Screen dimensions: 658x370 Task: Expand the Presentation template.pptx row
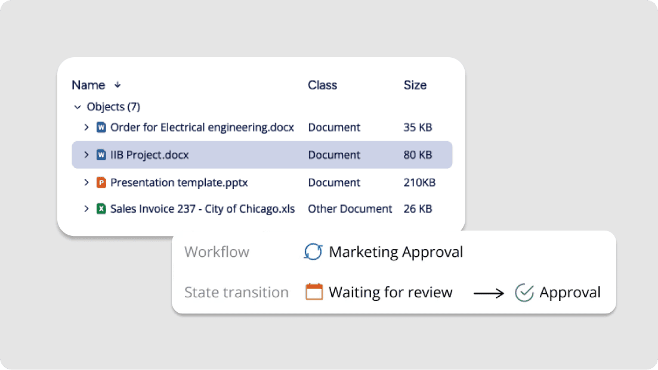87,182
